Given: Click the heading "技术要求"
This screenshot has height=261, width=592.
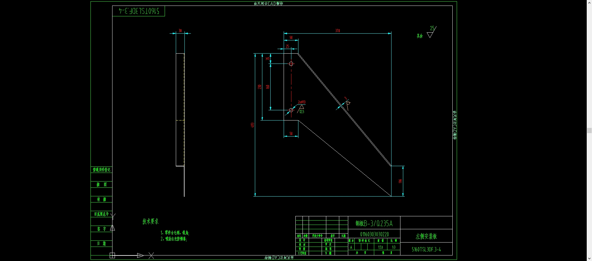Looking at the screenshot, I should point(150,221).
